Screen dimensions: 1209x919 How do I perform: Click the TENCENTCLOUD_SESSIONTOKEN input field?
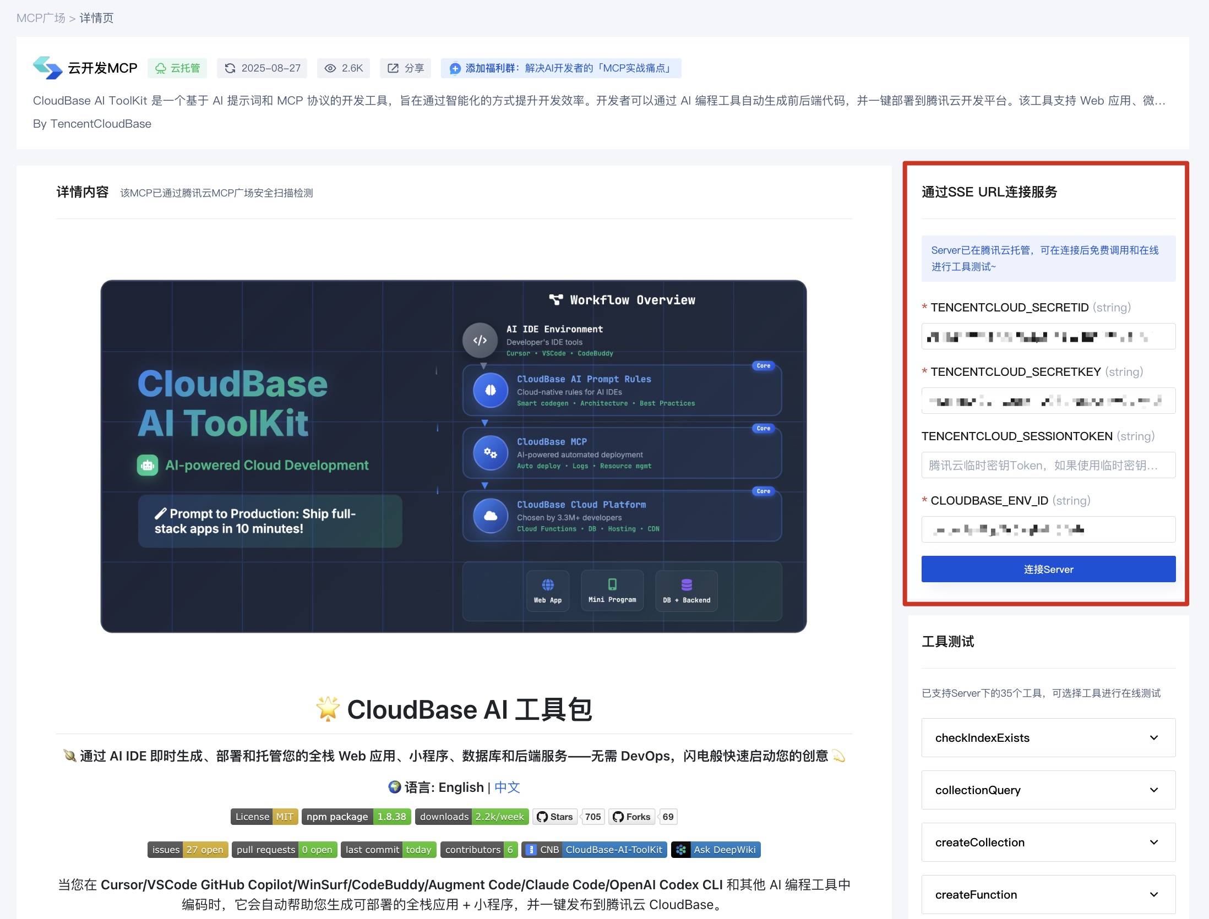pyautogui.click(x=1048, y=465)
